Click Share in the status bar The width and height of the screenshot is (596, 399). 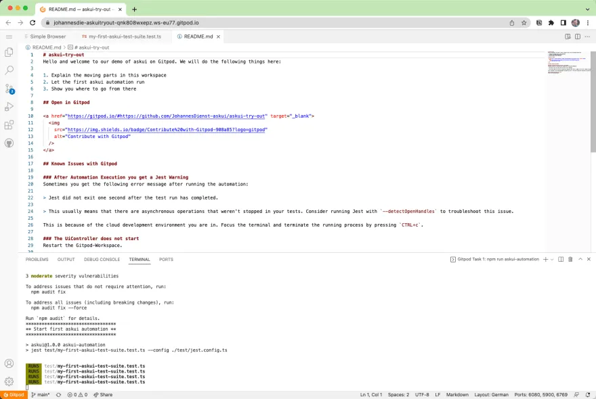(103, 395)
